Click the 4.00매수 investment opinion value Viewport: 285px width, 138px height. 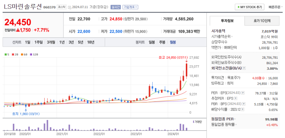click(258, 78)
